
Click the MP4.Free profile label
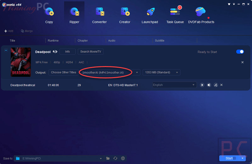[x=42, y=62]
